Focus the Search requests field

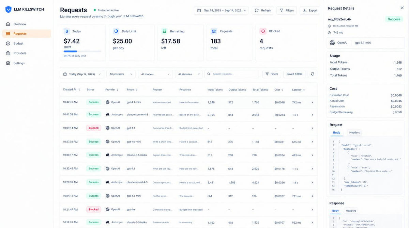pyautogui.click(x=232, y=74)
